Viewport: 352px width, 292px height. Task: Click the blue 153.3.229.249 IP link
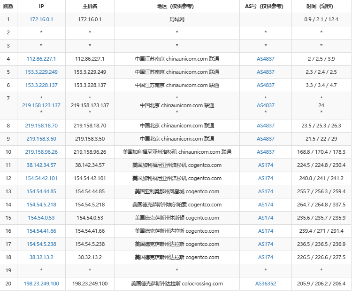tap(41, 72)
